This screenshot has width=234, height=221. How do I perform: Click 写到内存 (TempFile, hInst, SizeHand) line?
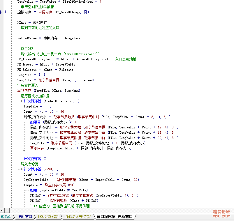pyautogui.click(x=49, y=91)
